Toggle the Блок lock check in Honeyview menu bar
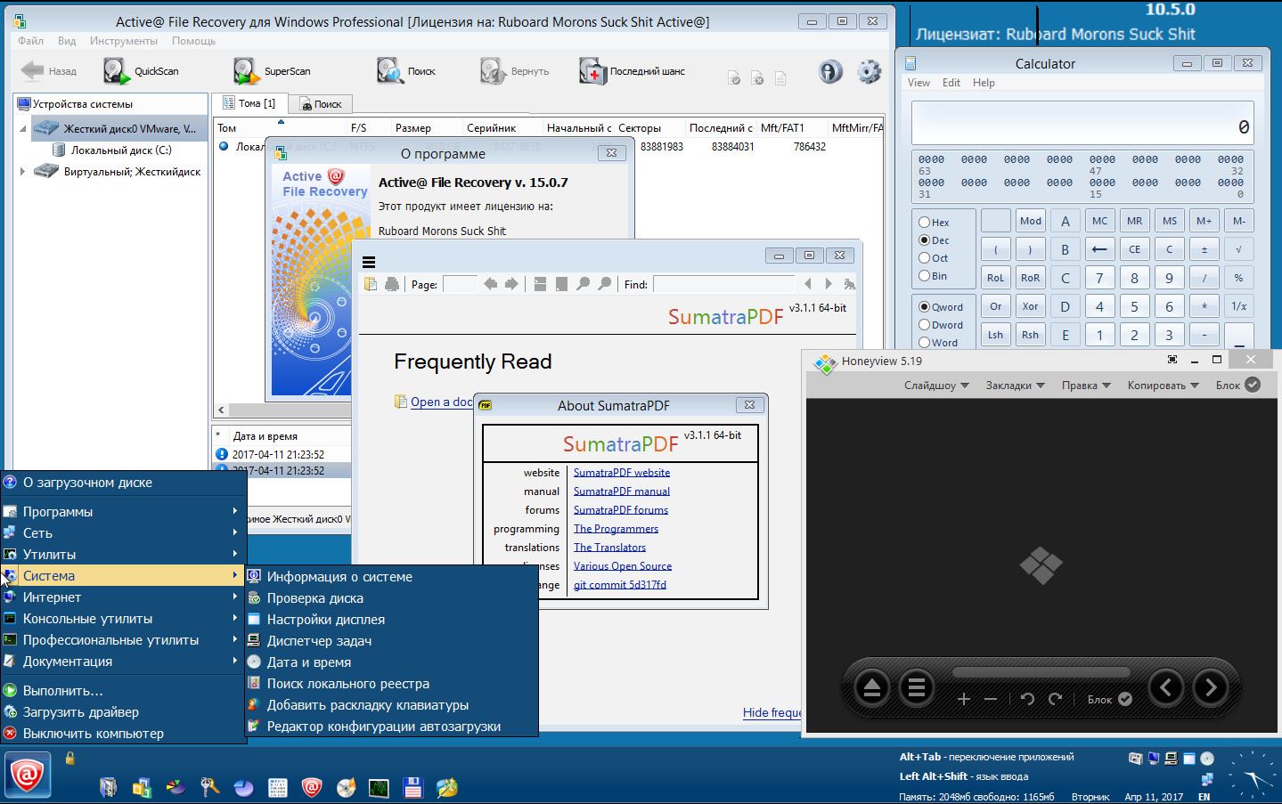 point(1253,385)
